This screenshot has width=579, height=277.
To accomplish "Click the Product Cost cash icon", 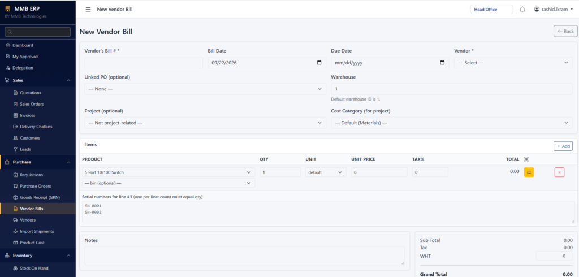I will click(15, 243).
